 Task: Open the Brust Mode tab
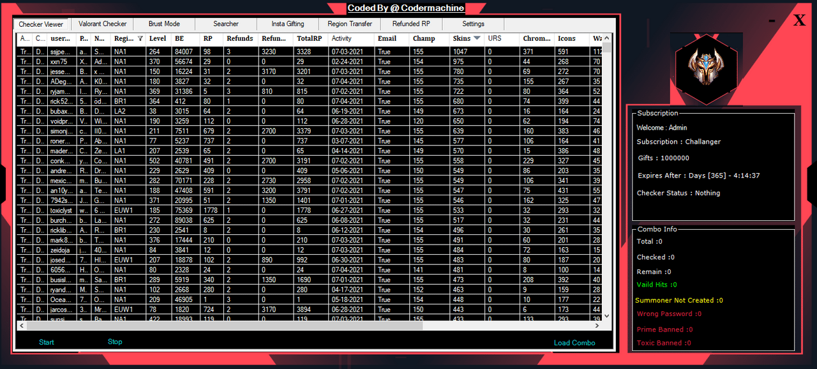(164, 24)
